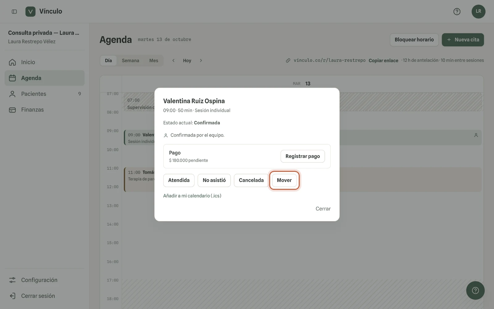Switch to the Semana view tab

tap(130, 61)
